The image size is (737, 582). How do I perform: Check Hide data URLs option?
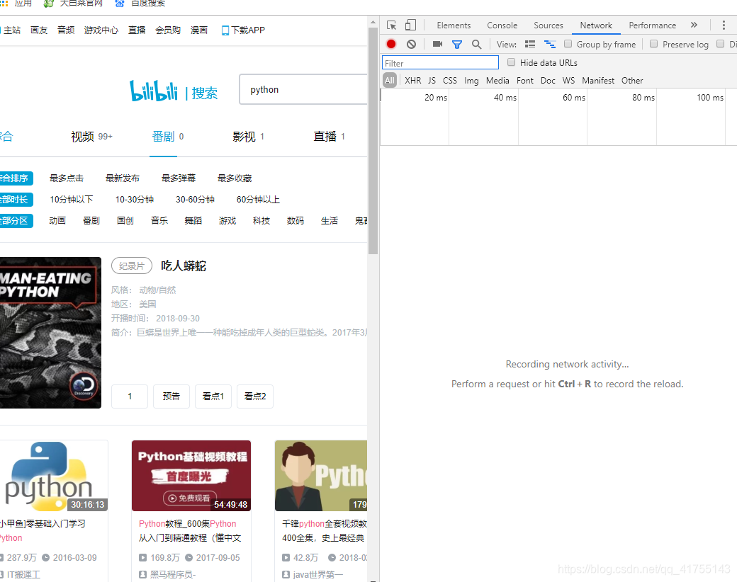click(512, 62)
